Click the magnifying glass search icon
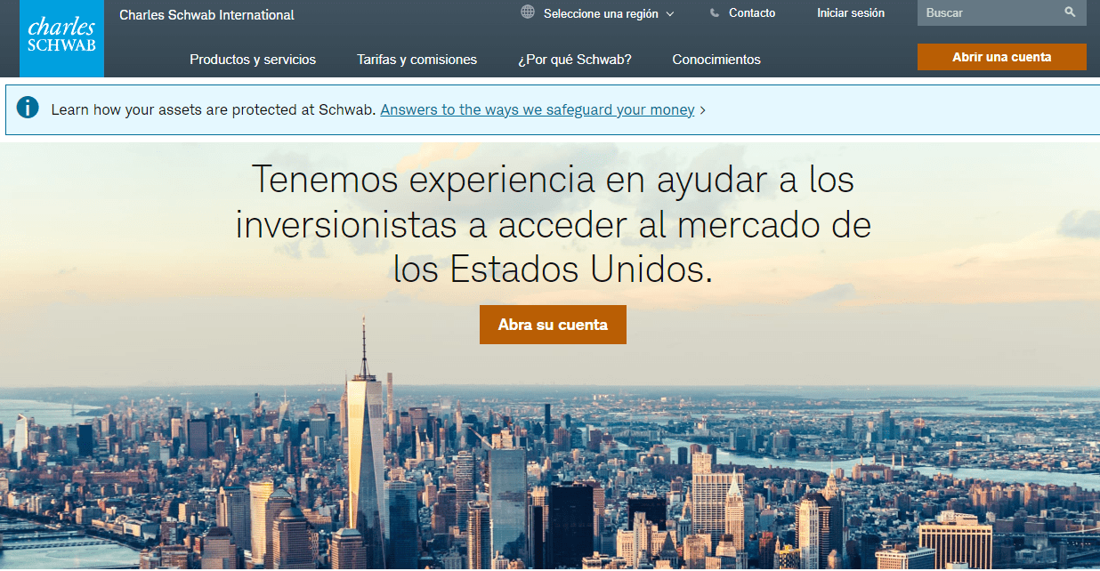This screenshot has height=571, width=1100. click(x=1069, y=12)
